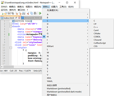Open the 文件(F) menu
The height and width of the screenshot is (96, 114).
tap(4, 7)
